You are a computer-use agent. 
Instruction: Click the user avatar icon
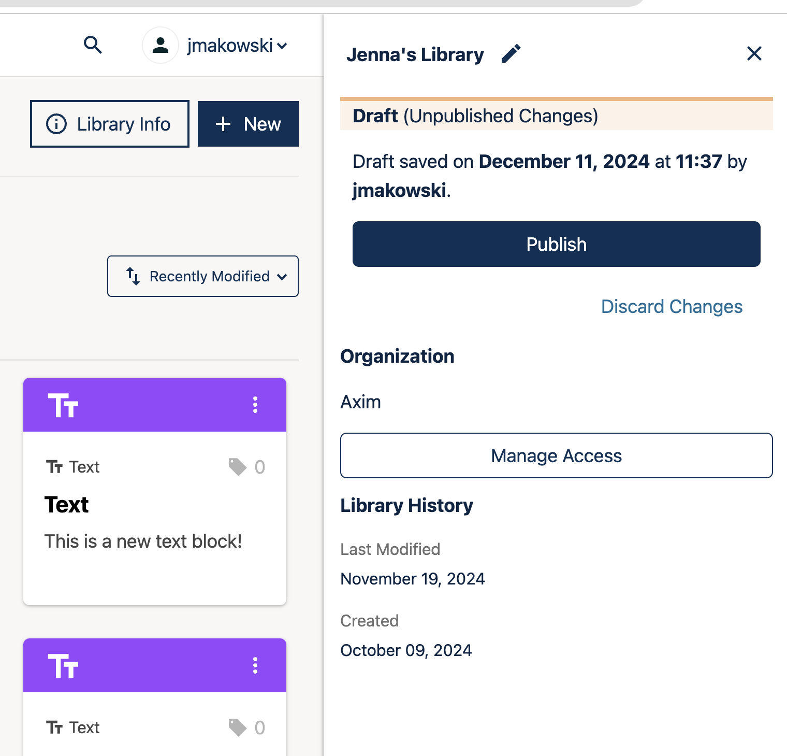tap(161, 45)
